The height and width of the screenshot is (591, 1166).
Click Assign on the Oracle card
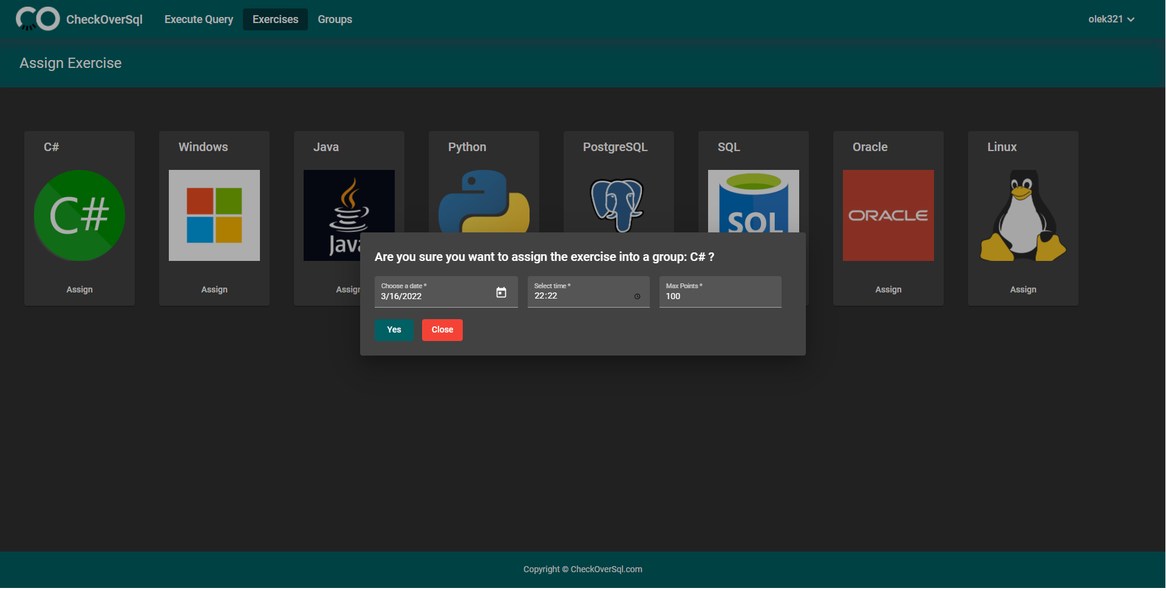pyautogui.click(x=888, y=289)
